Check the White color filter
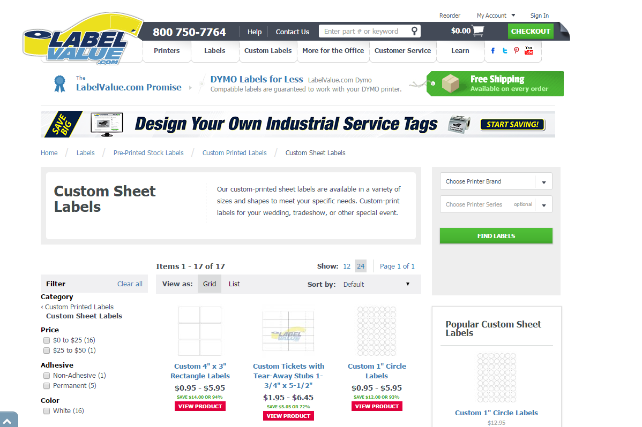Viewport: 642px width, 427px height. coord(47,411)
